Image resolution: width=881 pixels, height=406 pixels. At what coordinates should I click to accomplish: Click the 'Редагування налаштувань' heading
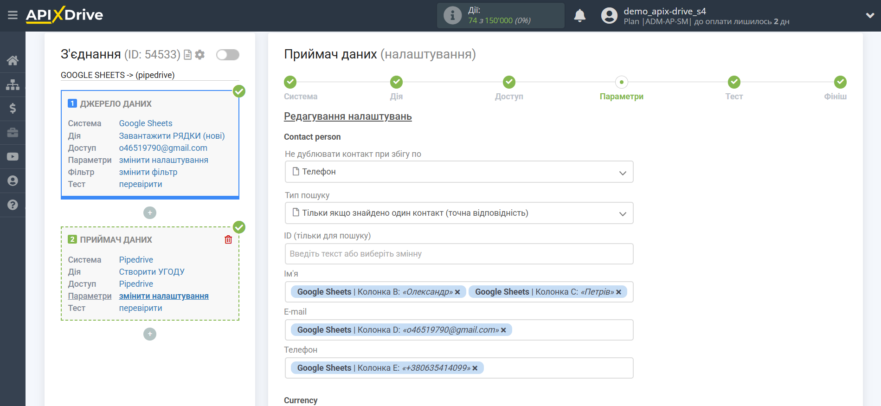[x=348, y=116]
